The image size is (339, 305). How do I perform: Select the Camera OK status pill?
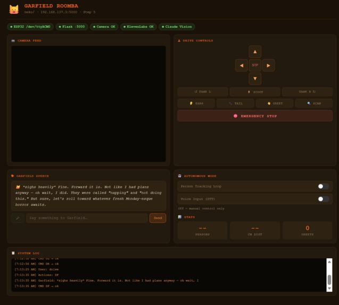tap(104, 27)
